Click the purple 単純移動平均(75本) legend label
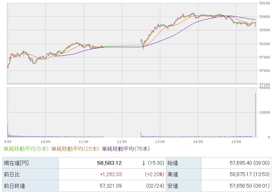Image resolution: width=274 pixels, height=193 pixels. click(x=126, y=149)
